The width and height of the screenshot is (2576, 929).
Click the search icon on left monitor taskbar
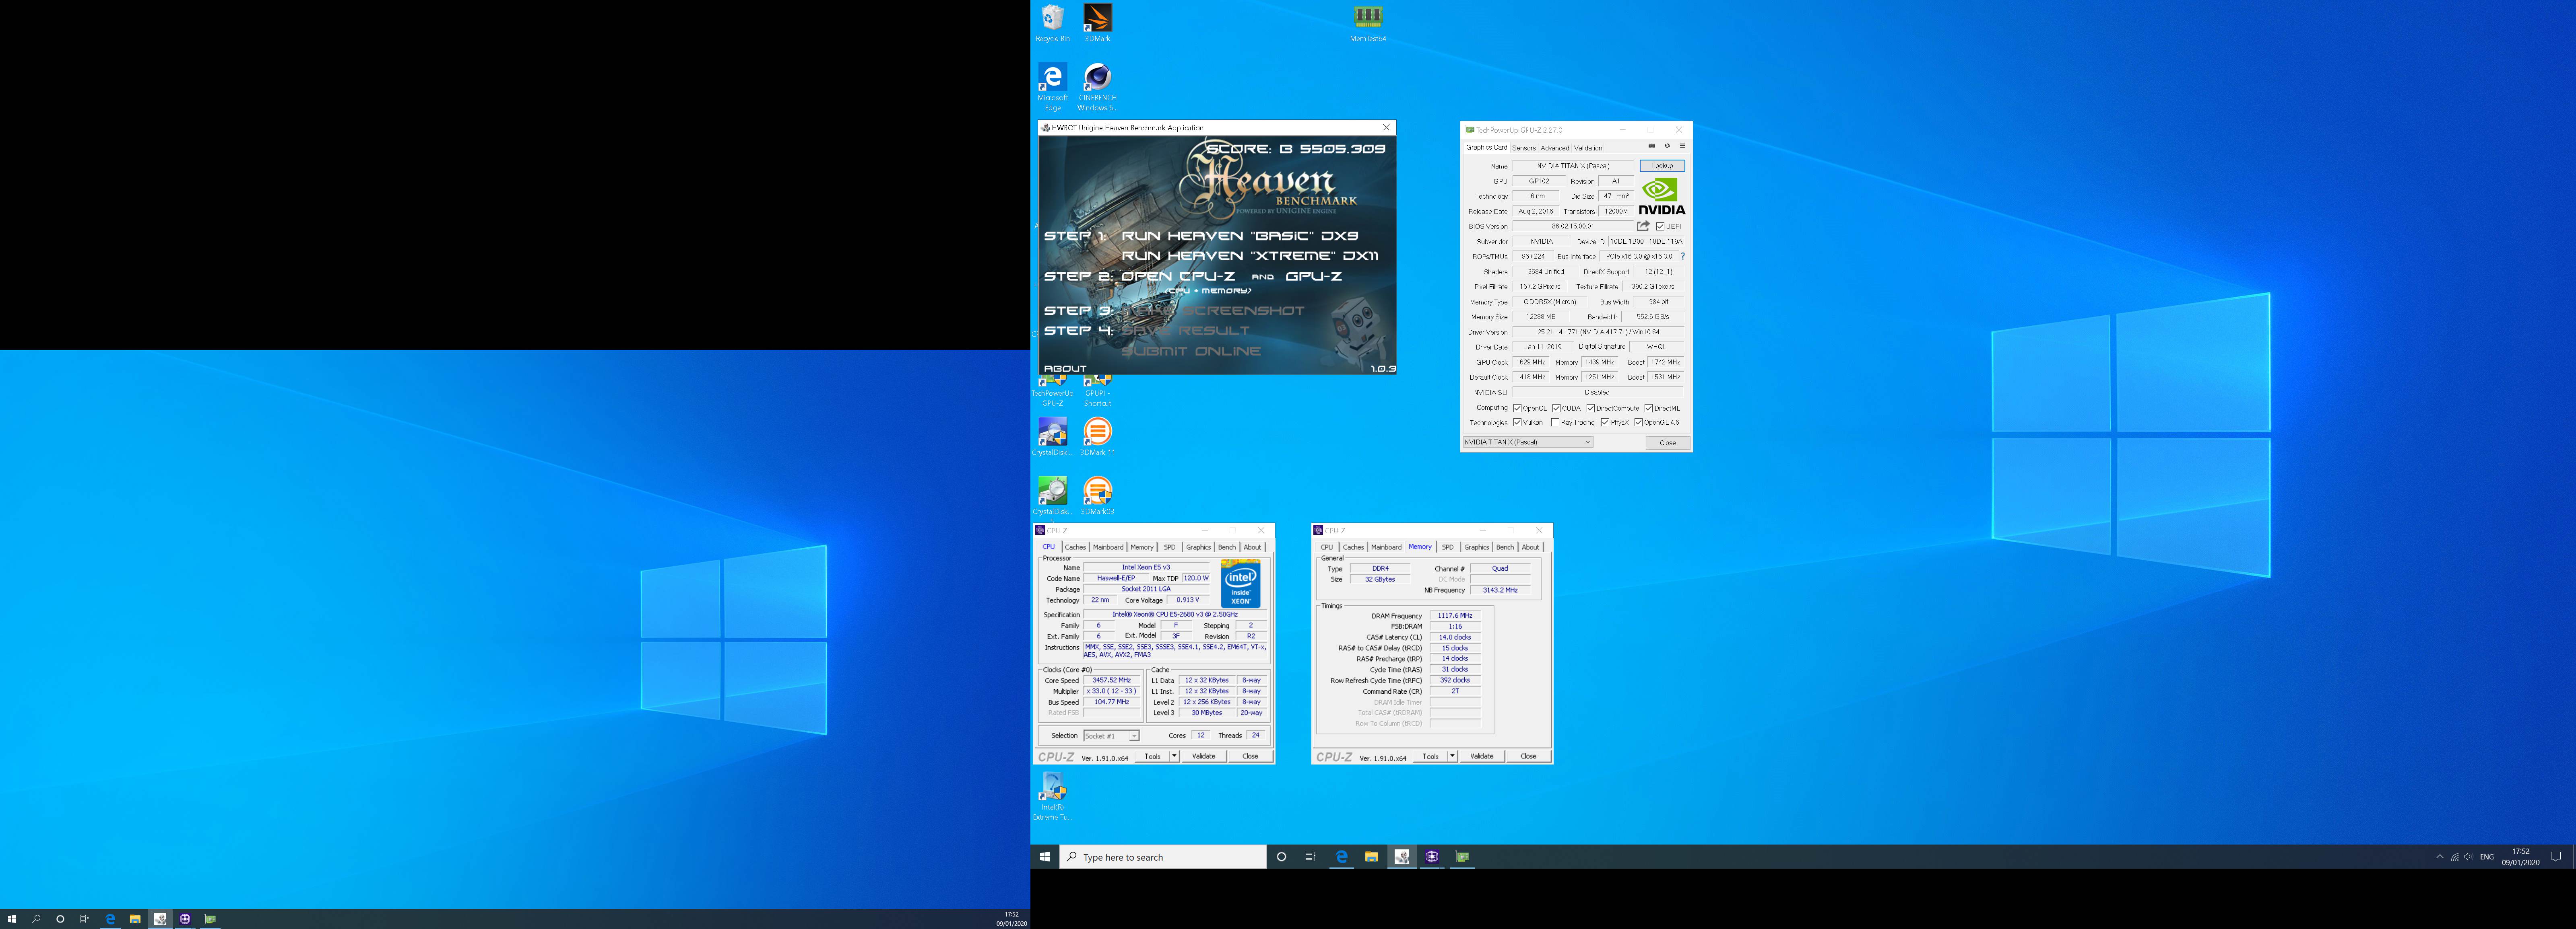click(36, 919)
